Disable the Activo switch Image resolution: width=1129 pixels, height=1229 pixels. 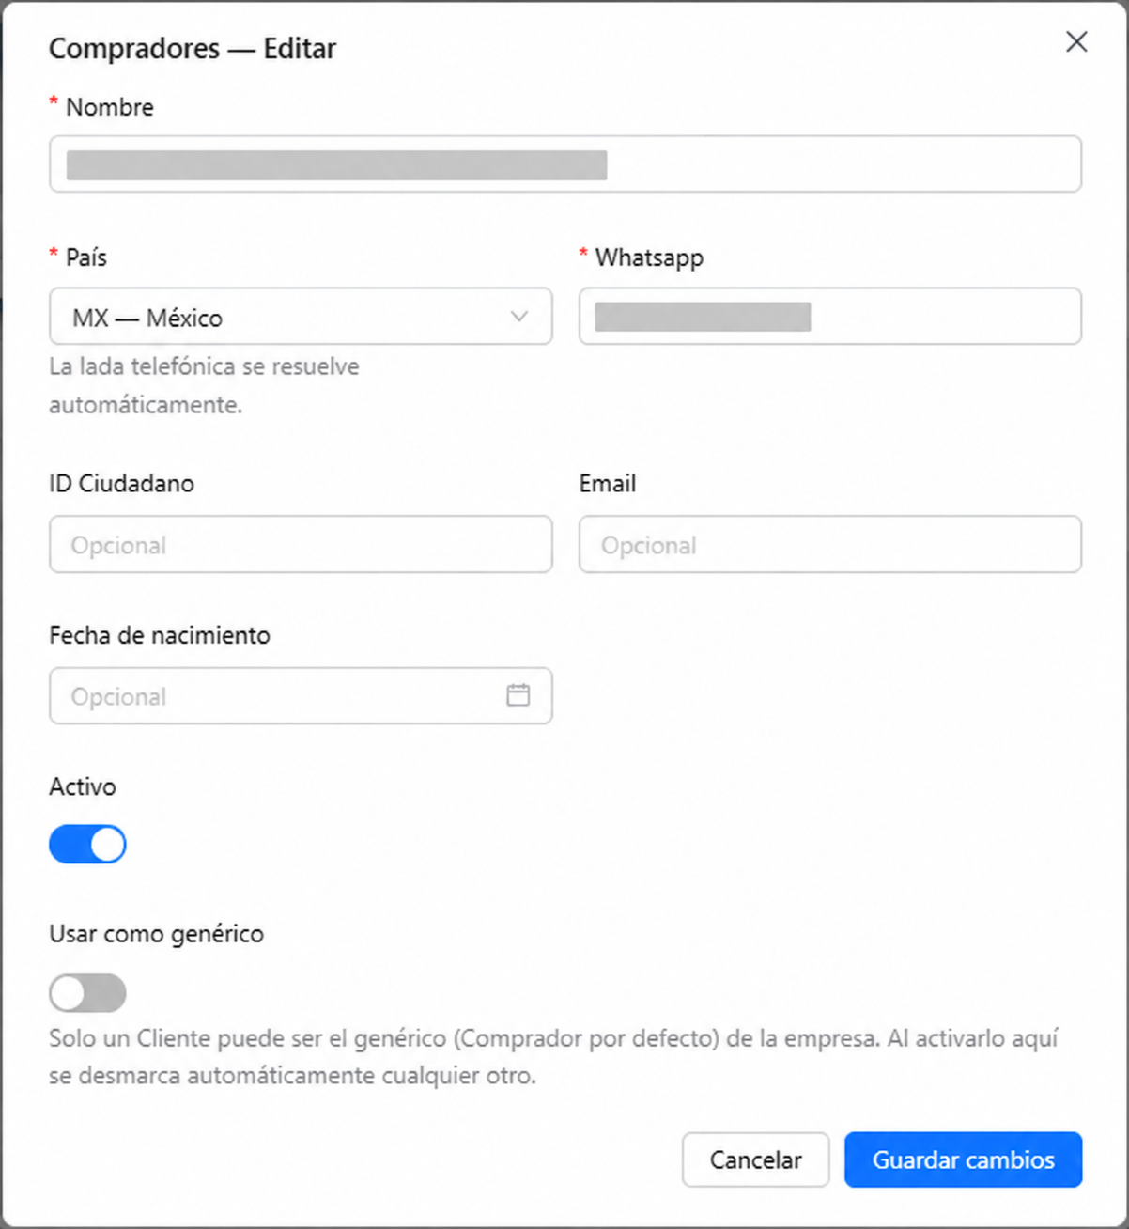click(87, 844)
